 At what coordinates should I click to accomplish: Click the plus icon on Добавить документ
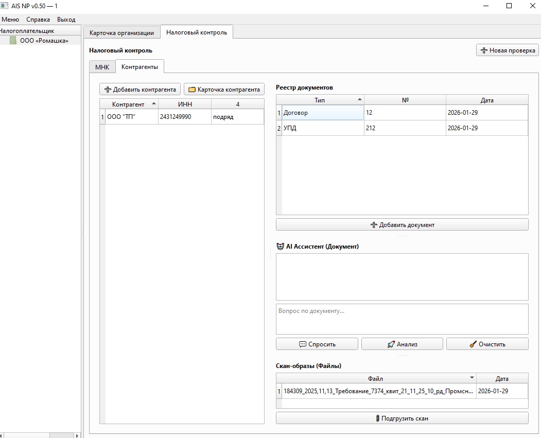[374, 225]
